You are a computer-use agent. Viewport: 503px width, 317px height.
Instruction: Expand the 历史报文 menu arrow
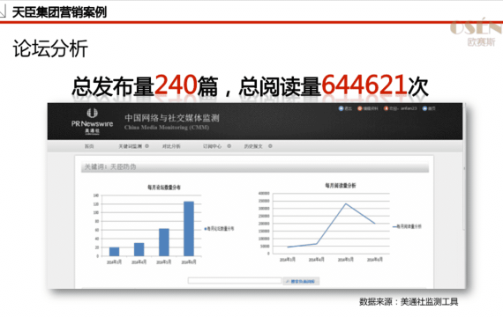pyautogui.click(x=270, y=146)
